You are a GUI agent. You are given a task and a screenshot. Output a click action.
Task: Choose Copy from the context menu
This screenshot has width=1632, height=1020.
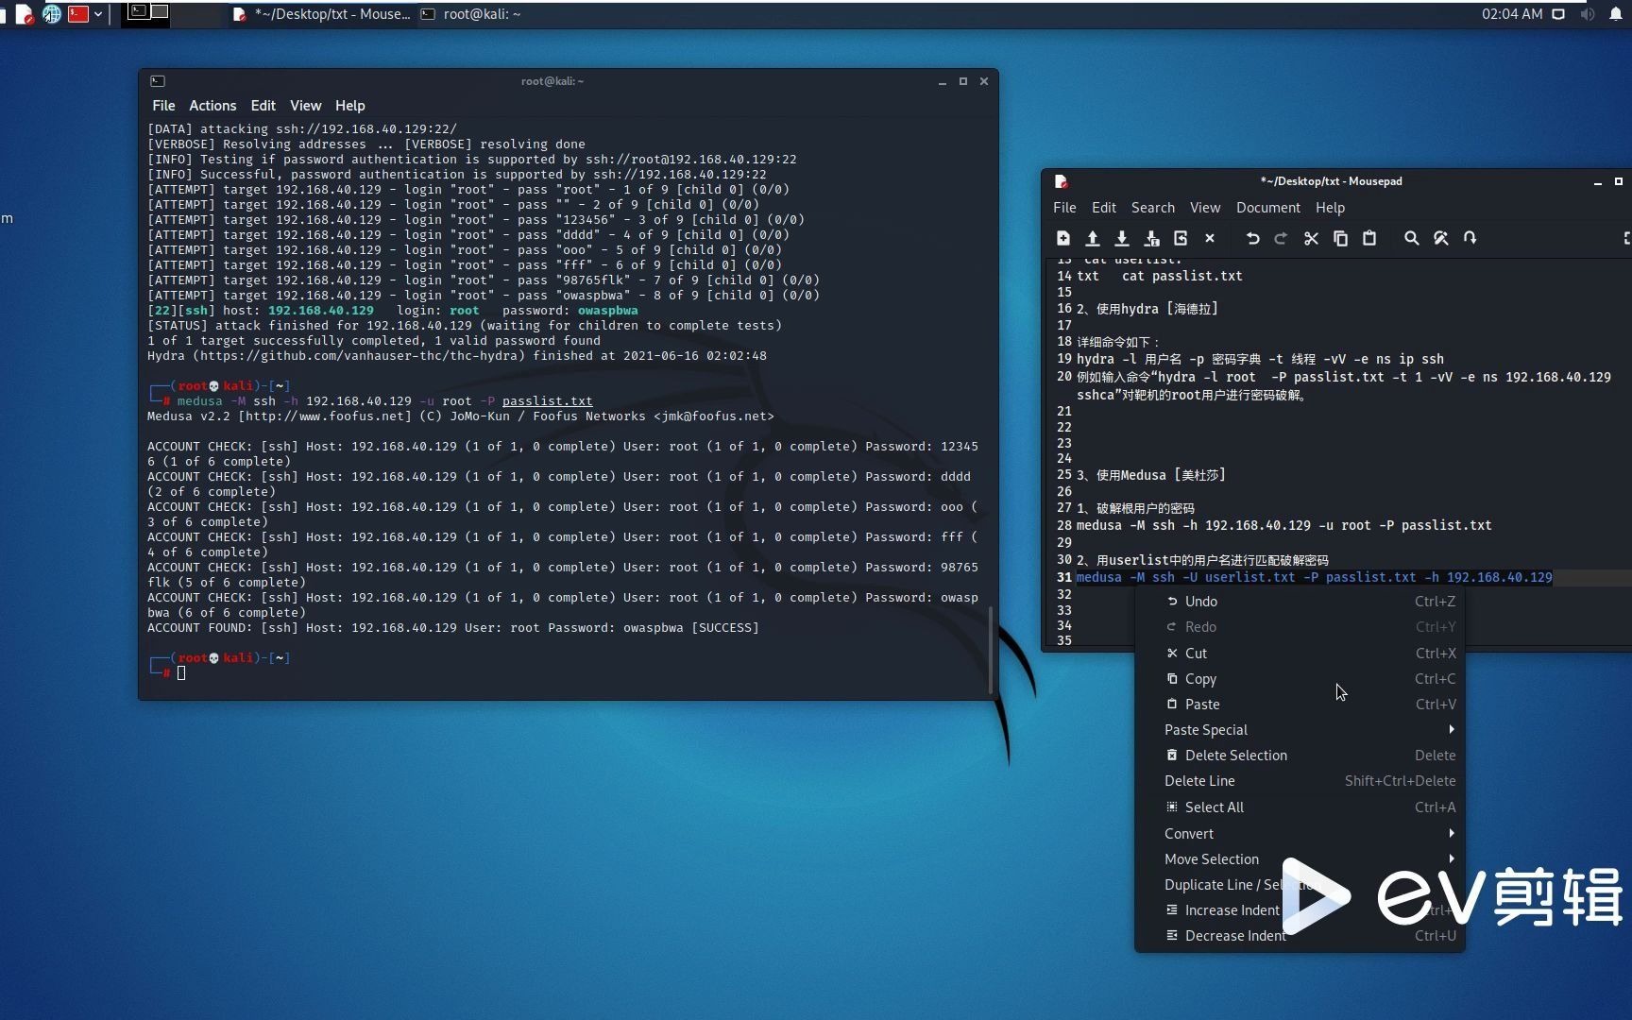tap(1300, 678)
